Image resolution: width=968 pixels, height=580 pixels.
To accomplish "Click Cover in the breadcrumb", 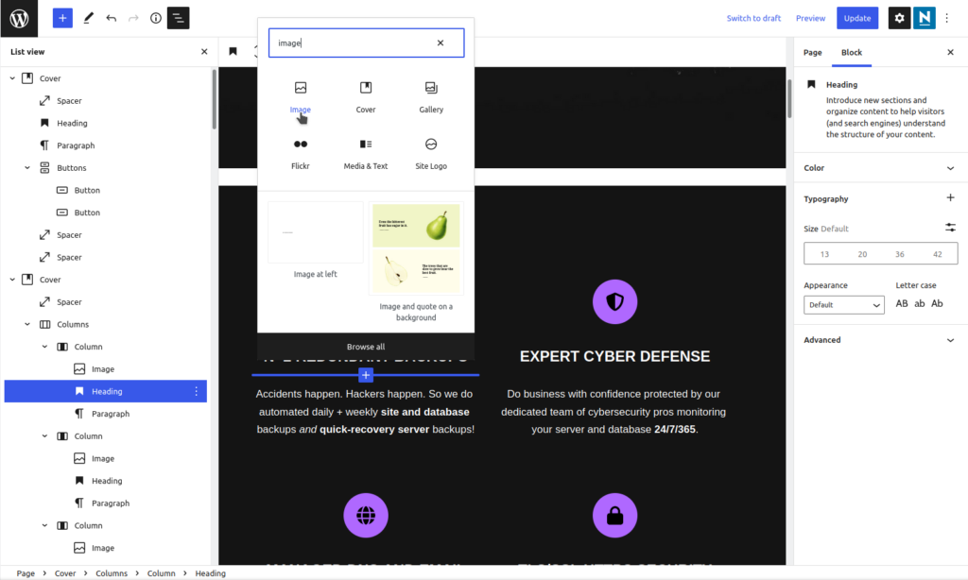I will coord(65,573).
